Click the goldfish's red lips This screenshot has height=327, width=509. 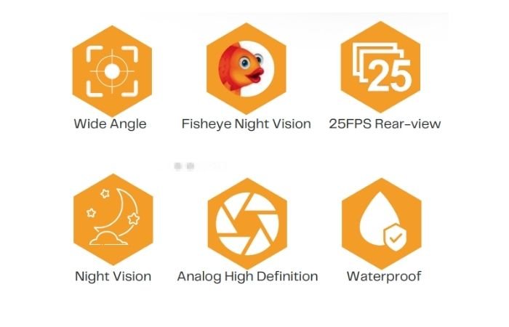[x=256, y=76]
